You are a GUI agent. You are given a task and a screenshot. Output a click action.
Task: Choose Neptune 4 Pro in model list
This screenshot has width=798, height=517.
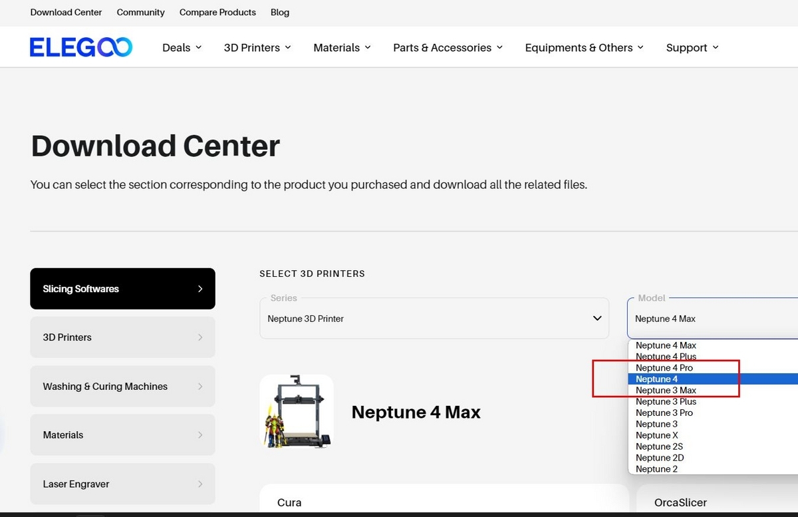(713, 368)
